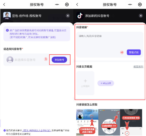
Task: Click the 智能识别 button
Action: point(134,52)
